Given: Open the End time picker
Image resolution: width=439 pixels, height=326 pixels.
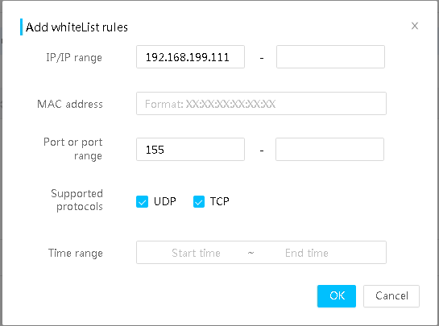Looking at the screenshot, I should click(x=307, y=253).
